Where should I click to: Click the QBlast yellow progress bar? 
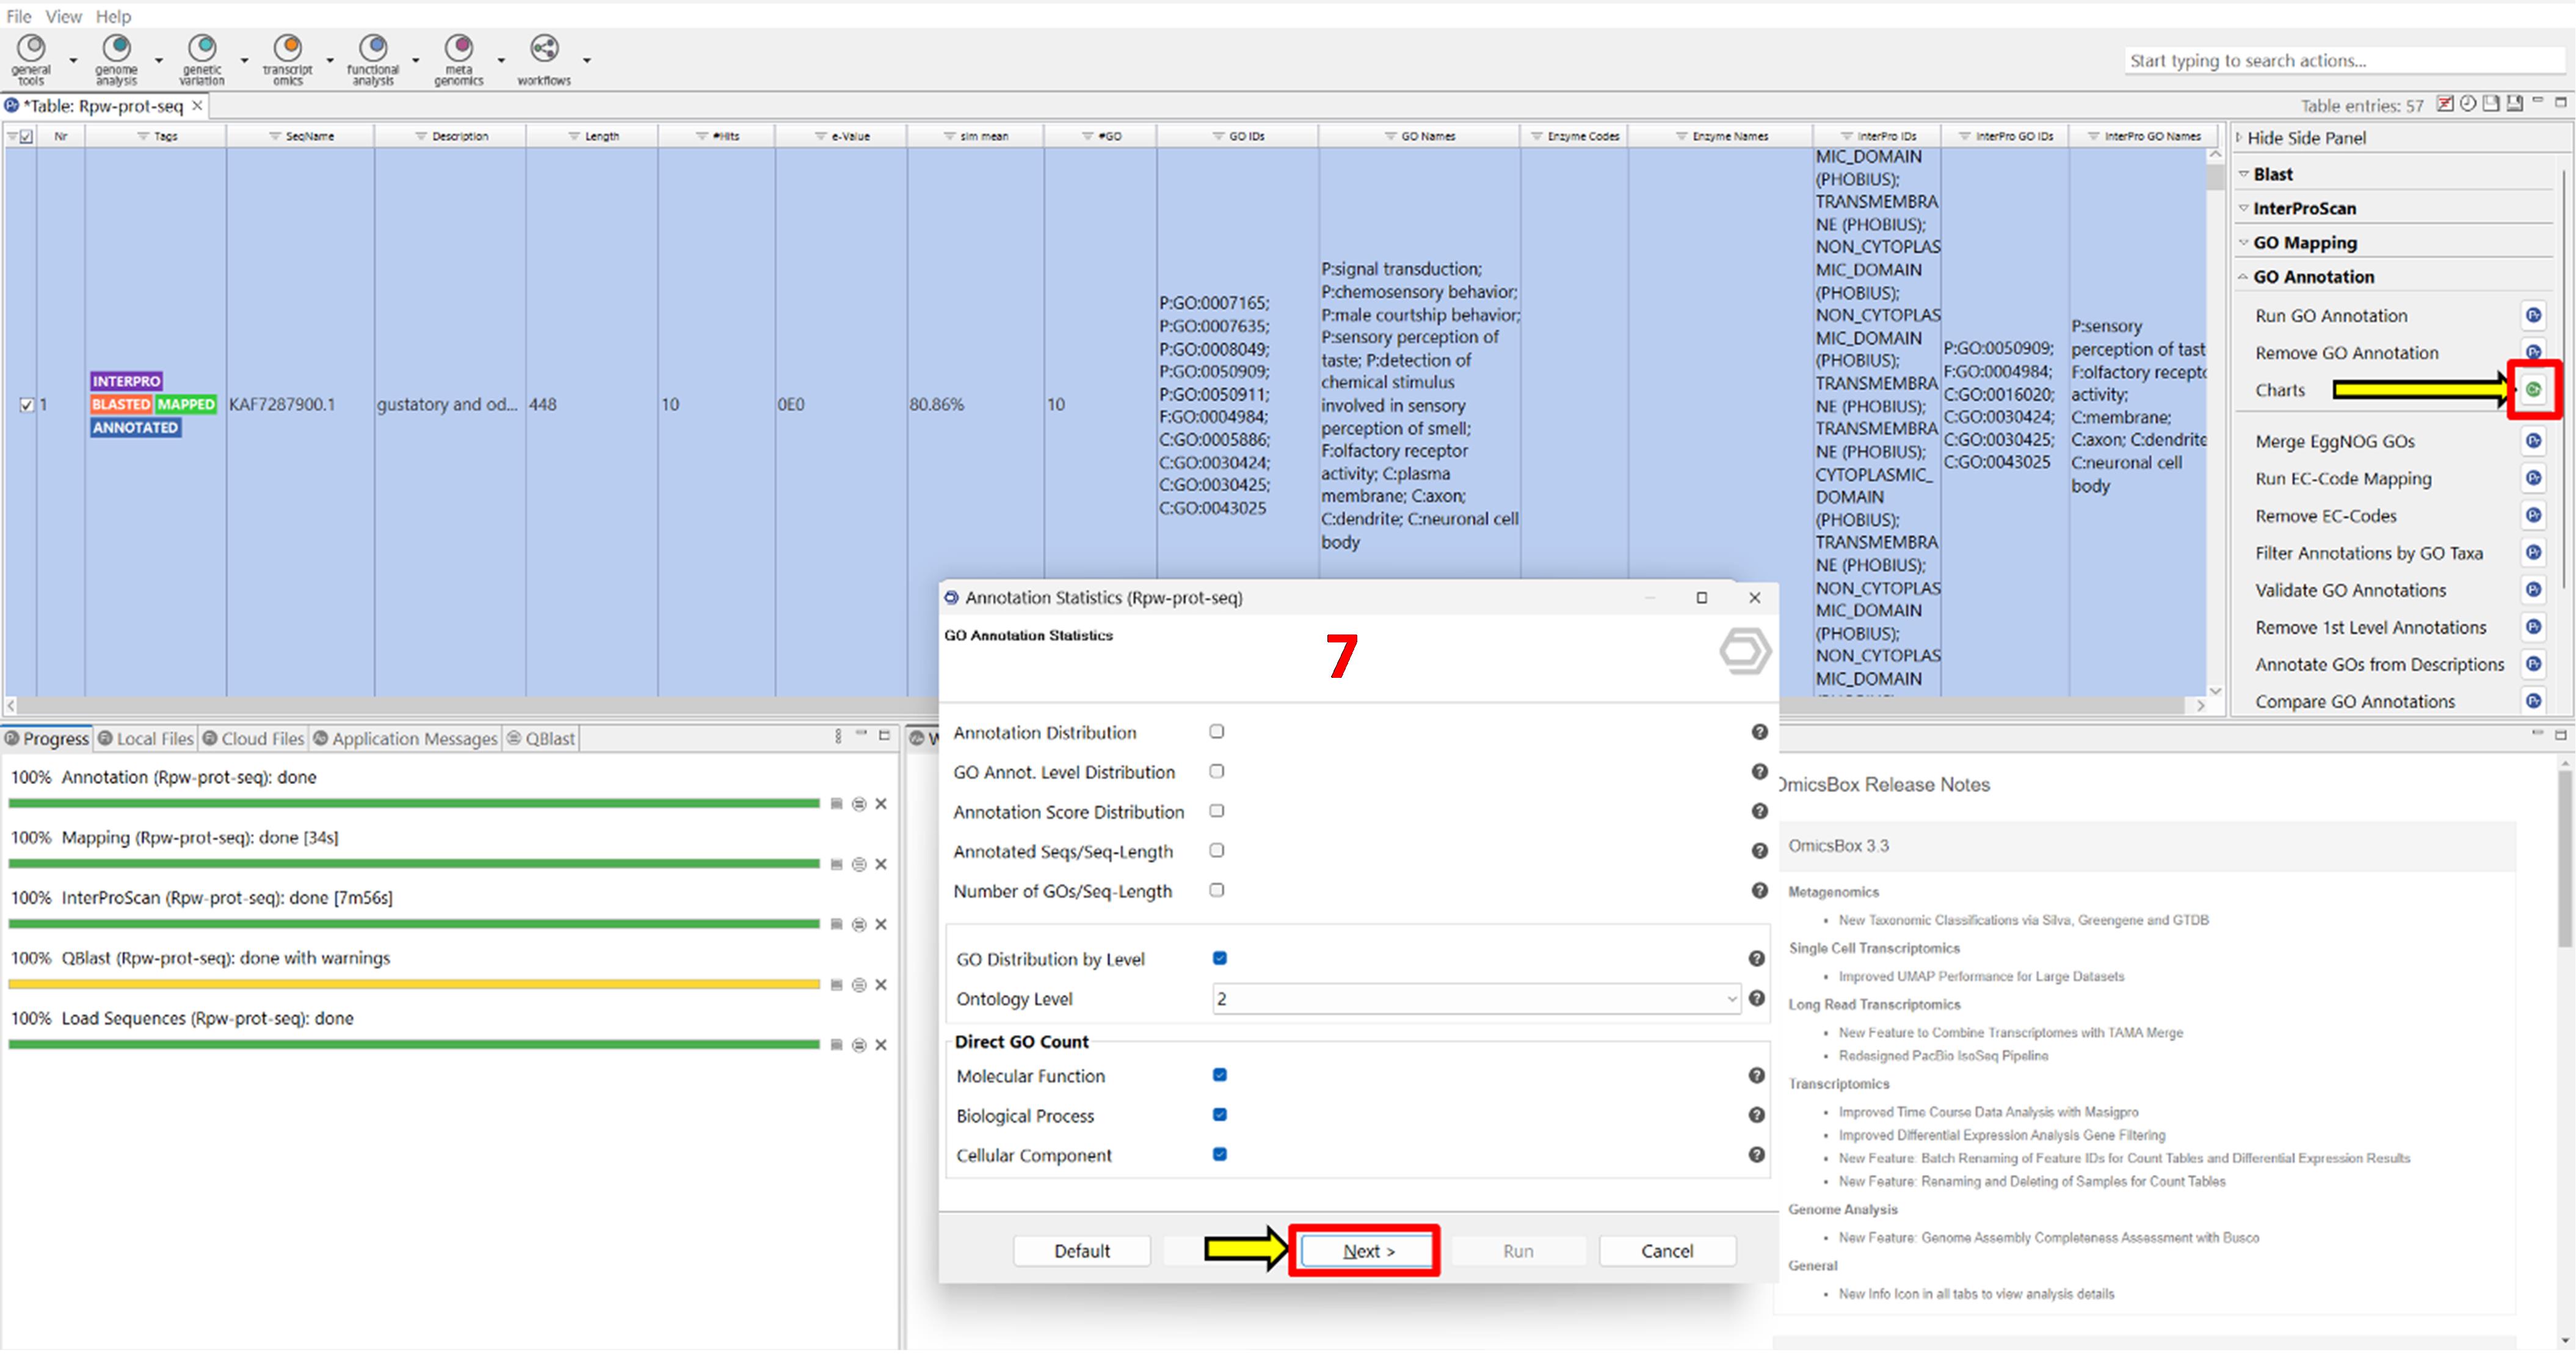(413, 985)
